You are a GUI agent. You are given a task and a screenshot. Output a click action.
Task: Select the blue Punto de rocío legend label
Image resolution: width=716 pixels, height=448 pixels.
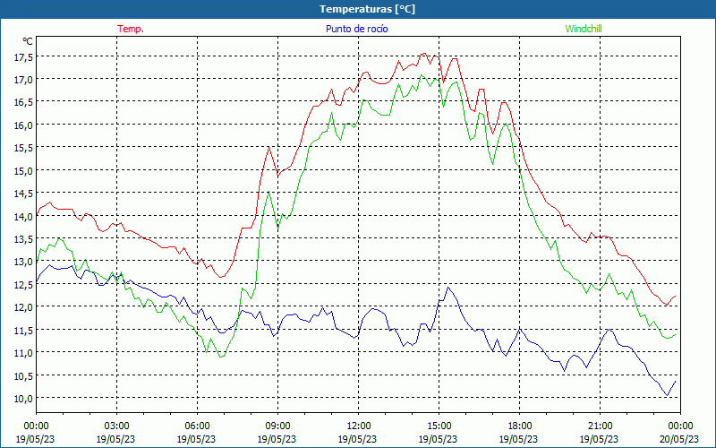pos(356,29)
